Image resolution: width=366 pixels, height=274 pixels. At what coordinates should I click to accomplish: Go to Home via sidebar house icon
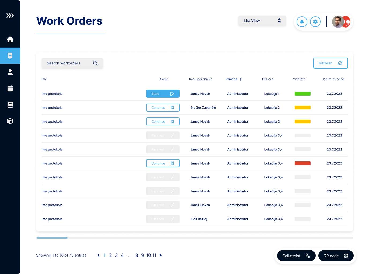(x=10, y=40)
